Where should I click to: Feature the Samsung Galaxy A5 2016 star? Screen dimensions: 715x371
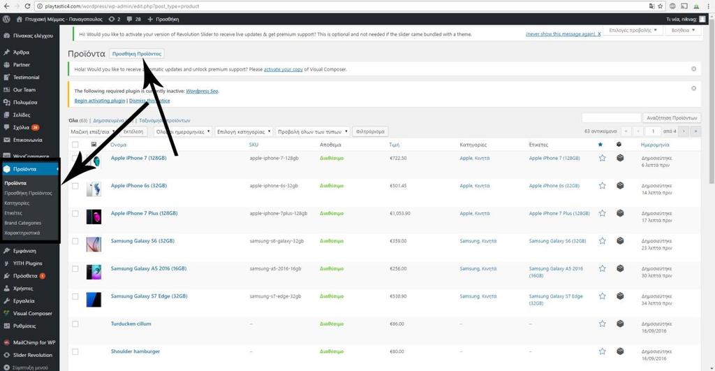tap(602, 268)
